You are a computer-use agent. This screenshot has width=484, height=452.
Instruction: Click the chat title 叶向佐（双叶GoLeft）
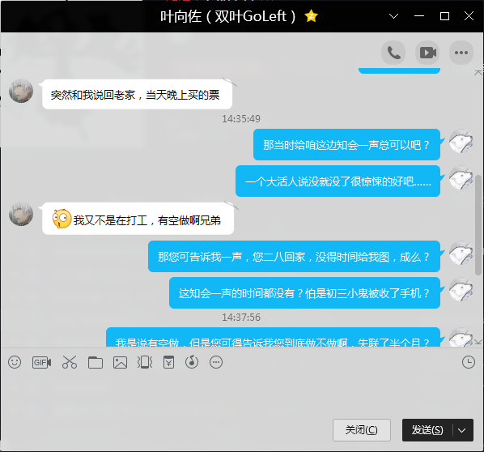228,16
